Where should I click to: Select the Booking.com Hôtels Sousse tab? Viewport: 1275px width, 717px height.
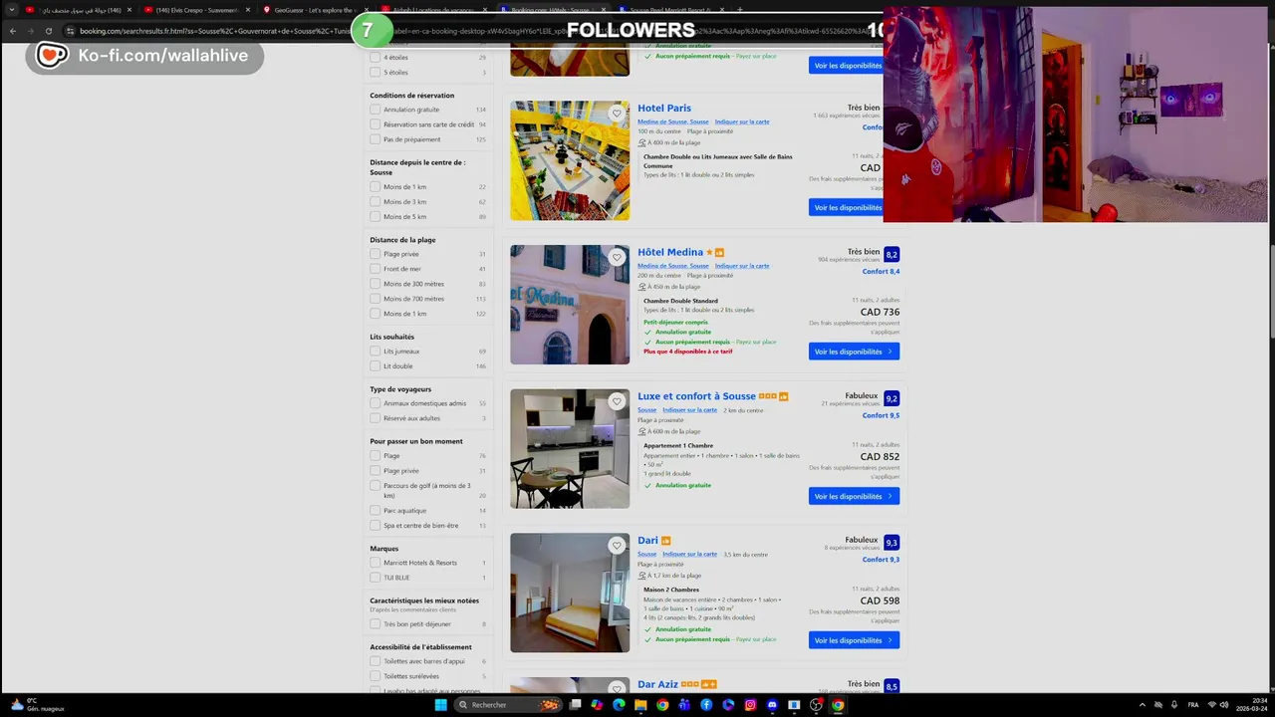pyautogui.click(x=554, y=10)
